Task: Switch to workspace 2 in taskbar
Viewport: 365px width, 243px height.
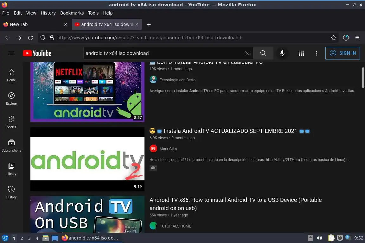Action: click(22, 238)
